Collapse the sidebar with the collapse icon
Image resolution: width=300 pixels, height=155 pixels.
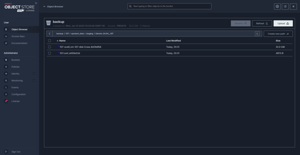36,4
